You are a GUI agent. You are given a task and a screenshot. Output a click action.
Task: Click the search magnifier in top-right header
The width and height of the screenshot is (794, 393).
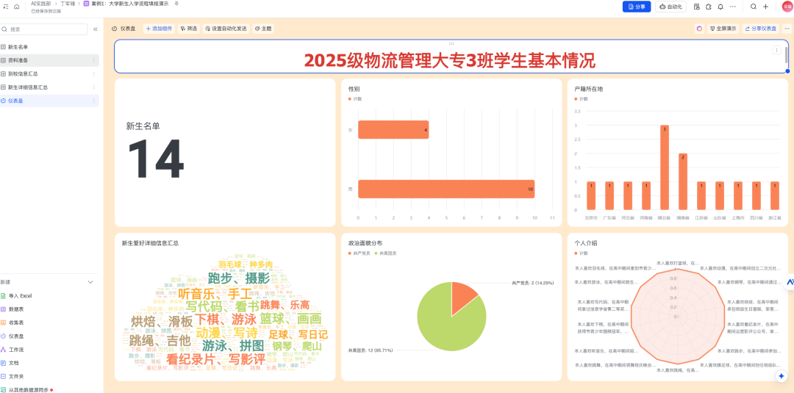(753, 7)
